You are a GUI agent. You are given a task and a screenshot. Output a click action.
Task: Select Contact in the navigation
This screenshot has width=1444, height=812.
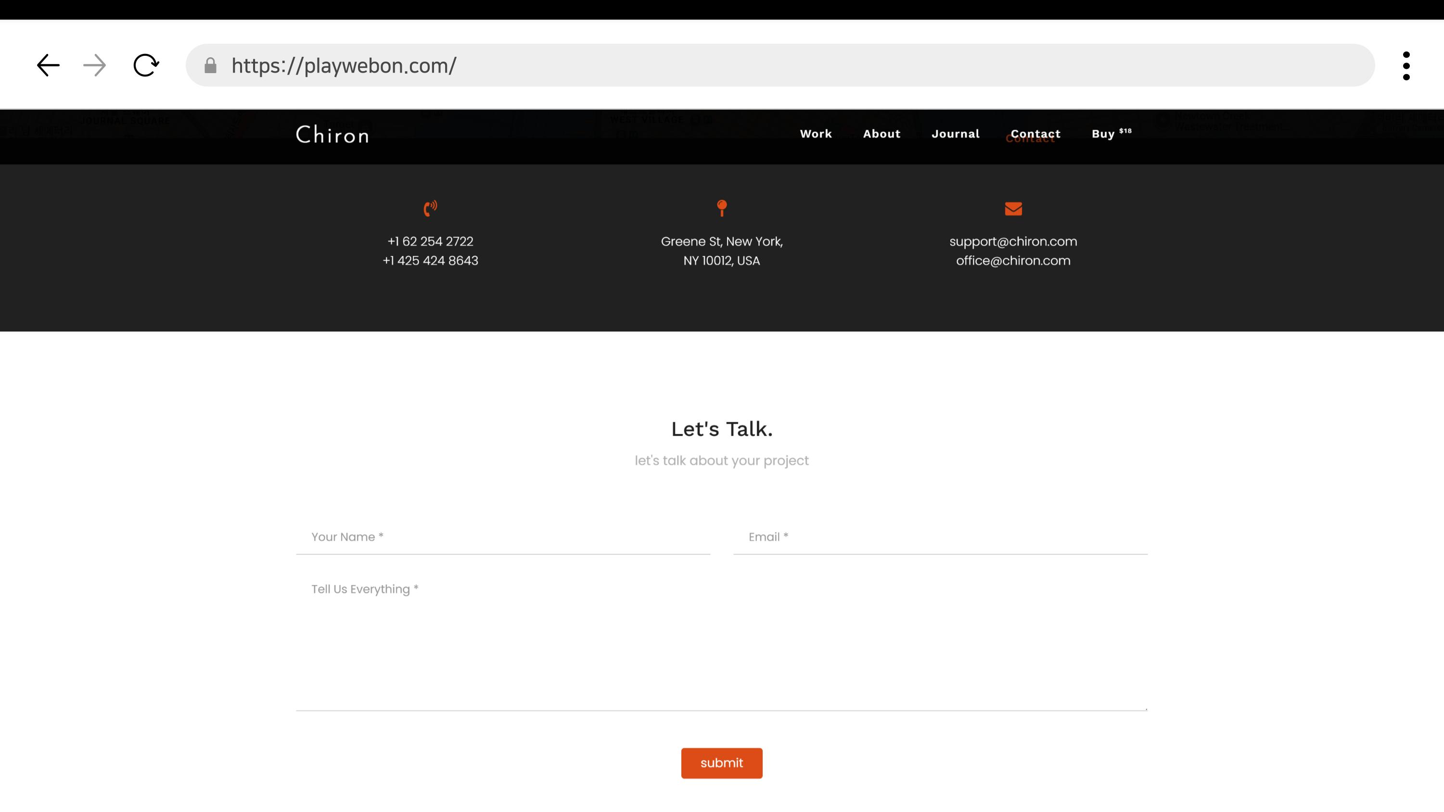point(1035,134)
